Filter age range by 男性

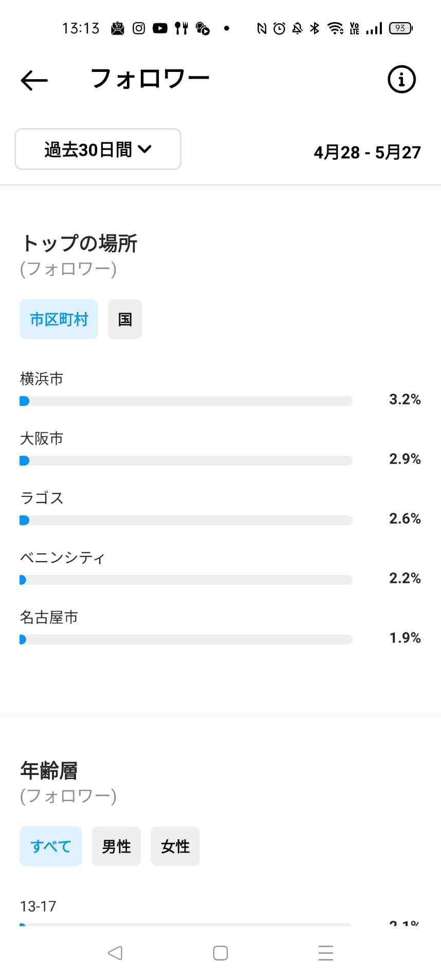pyautogui.click(x=116, y=846)
